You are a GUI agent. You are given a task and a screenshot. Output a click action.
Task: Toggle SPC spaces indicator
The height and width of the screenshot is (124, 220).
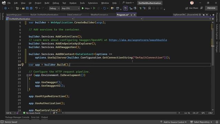tap(203, 113)
